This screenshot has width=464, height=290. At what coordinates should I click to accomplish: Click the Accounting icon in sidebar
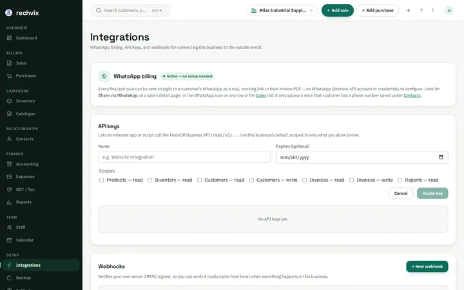pos(10,164)
